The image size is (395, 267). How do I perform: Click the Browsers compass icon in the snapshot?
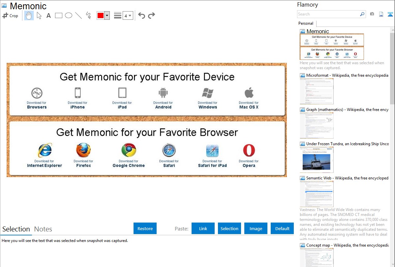pyautogui.click(x=37, y=93)
